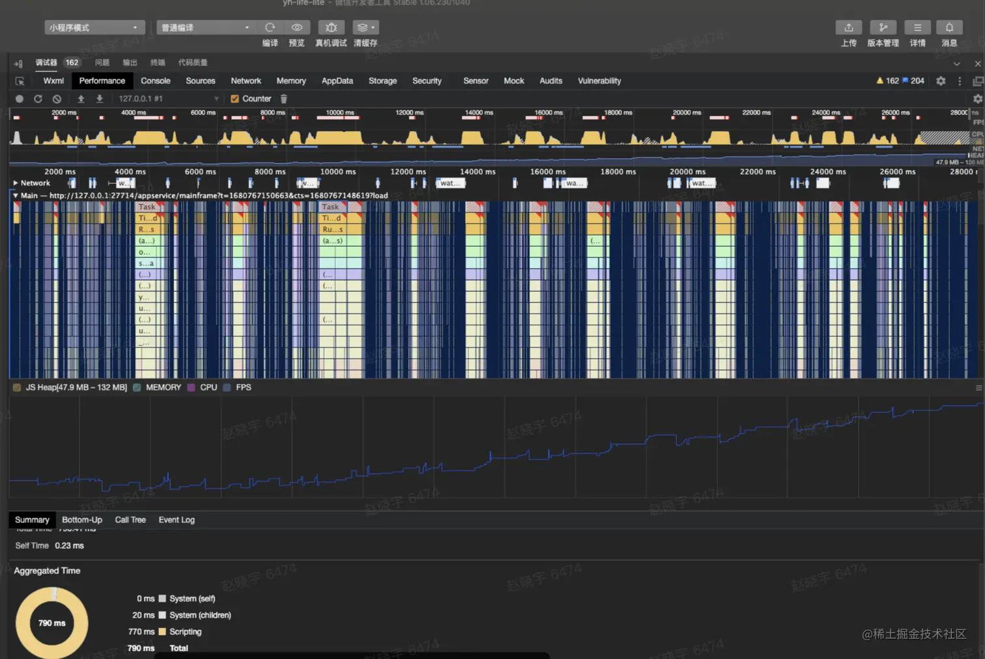Open the Bottom-Up tab
The height and width of the screenshot is (659, 985).
(82, 520)
